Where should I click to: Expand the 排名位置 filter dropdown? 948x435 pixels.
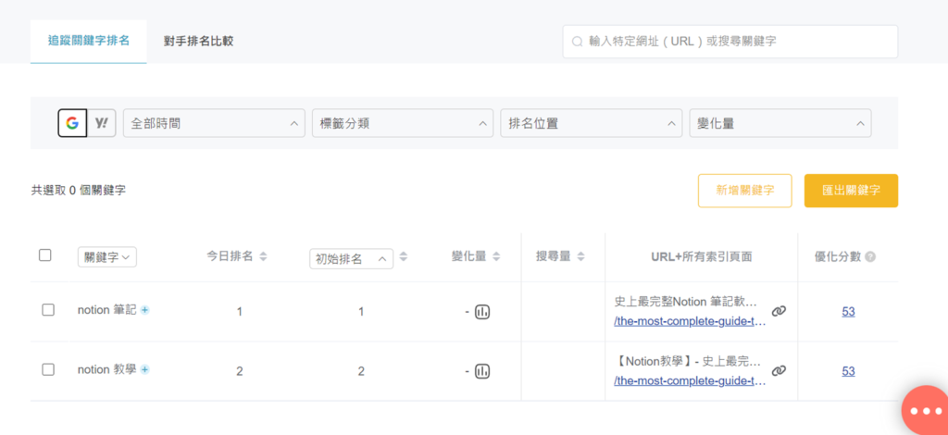(592, 123)
